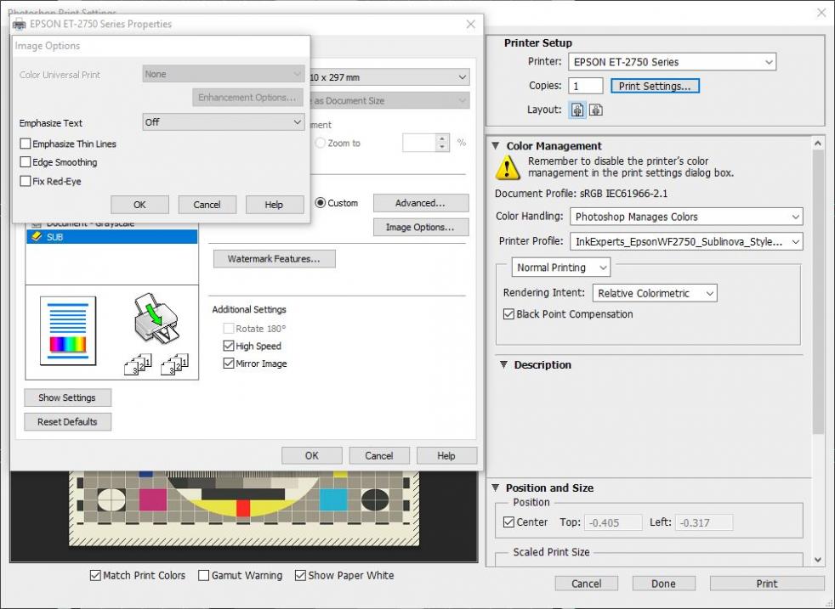Viewport: 835px width, 609px height.
Task: Click the right panel scrollbar up arrow
Action: [x=818, y=143]
